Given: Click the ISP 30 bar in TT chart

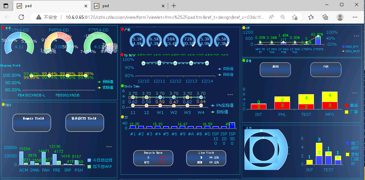Looking at the screenshot, I should tap(232, 125).
